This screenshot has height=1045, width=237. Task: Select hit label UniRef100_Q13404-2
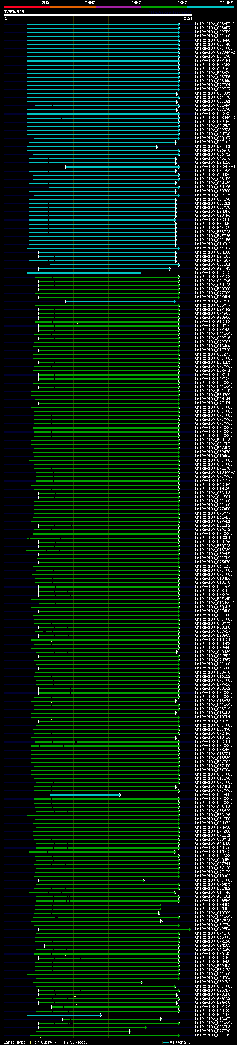215,603
